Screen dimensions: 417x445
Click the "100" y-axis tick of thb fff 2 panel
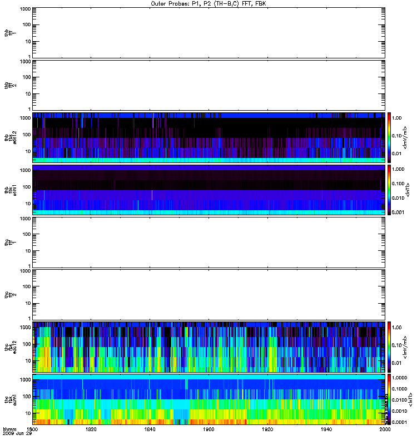pyautogui.click(x=27, y=77)
